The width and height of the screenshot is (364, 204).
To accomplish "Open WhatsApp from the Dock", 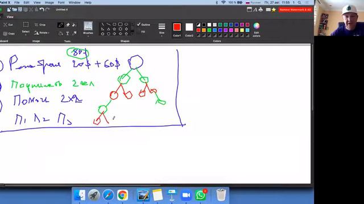I will point(200,195).
